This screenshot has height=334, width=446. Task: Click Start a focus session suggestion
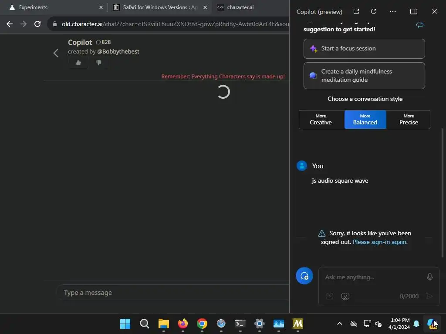pos(364,49)
